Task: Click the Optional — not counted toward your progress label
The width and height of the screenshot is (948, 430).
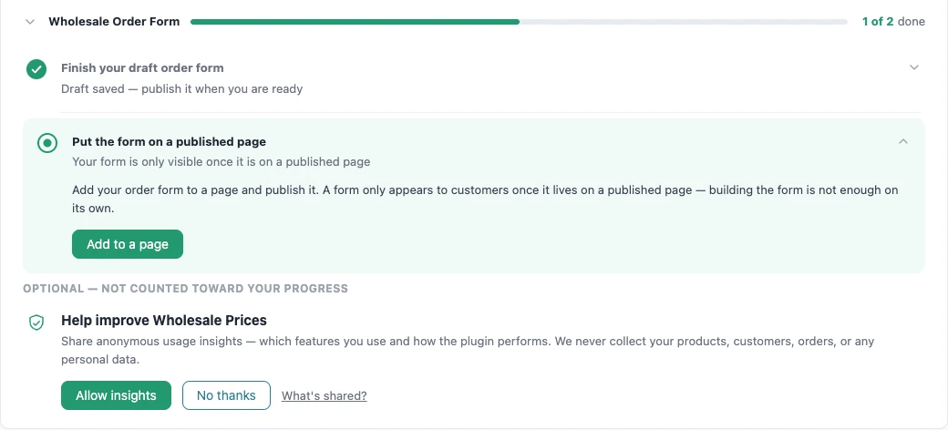Action: coord(186,289)
